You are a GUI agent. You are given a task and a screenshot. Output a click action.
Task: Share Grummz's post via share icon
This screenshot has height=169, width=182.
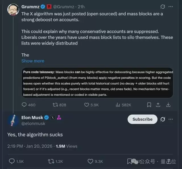(158, 105)
